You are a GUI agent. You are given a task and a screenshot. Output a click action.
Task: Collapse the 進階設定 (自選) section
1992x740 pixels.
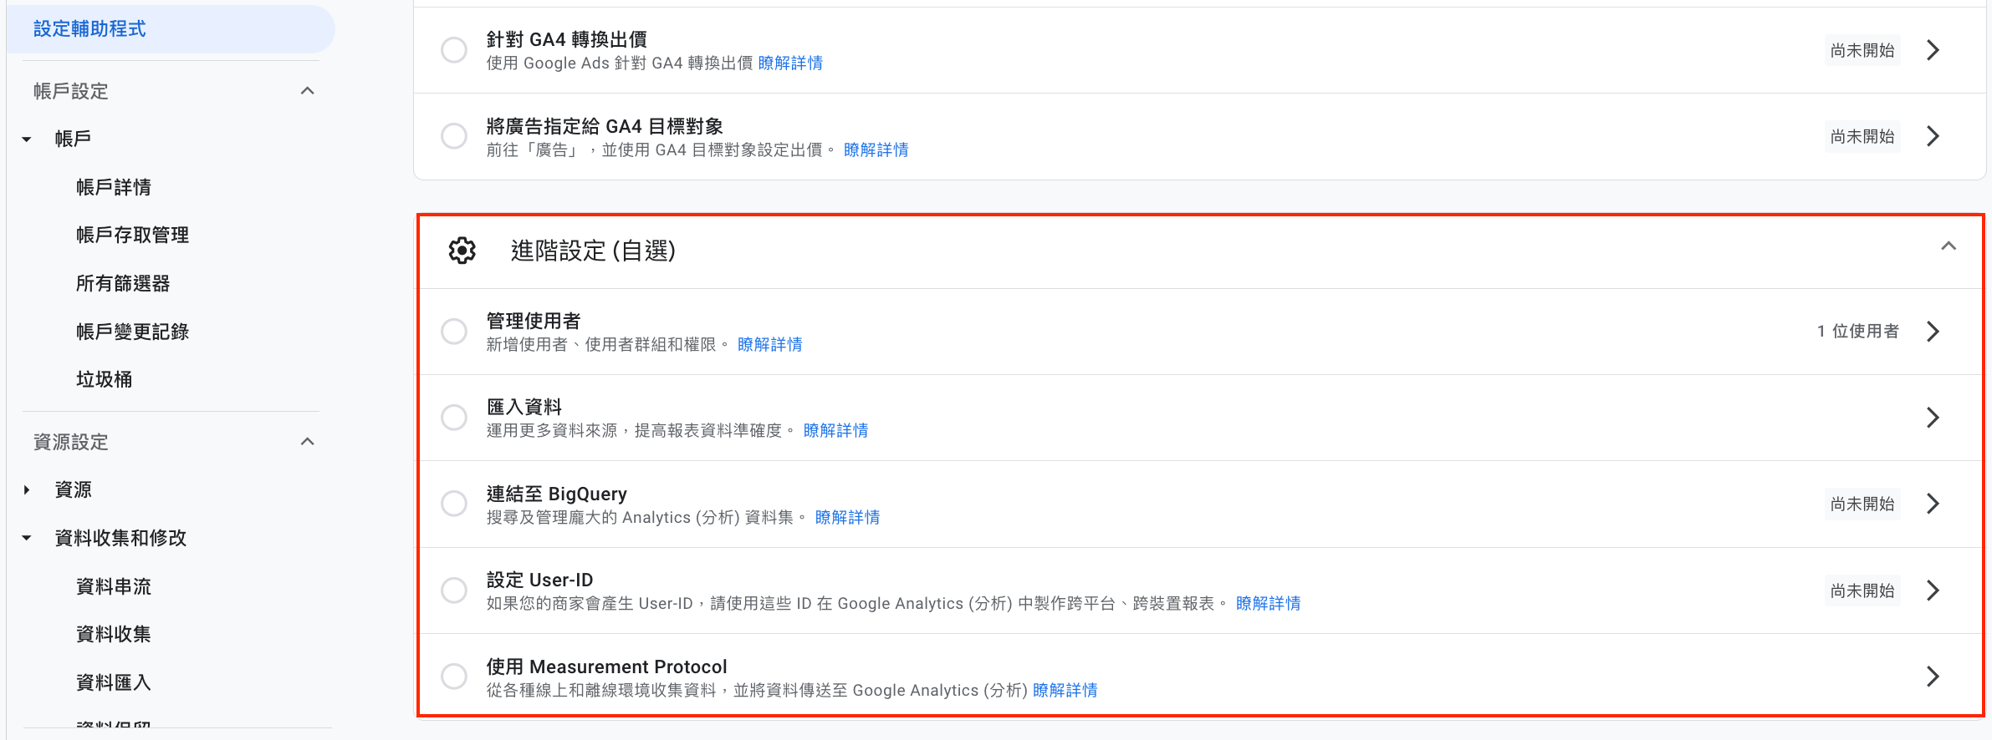(1949, 246)
